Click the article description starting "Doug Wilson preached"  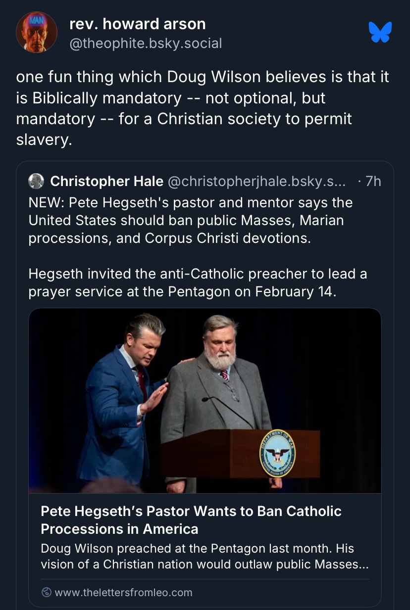tap(205, 557)
